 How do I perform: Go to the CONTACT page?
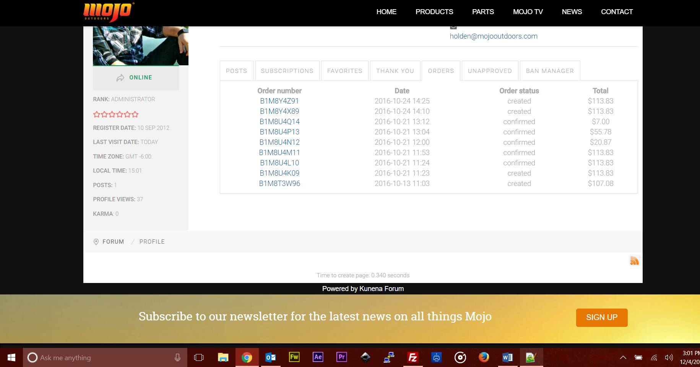(x=617, y=12)
